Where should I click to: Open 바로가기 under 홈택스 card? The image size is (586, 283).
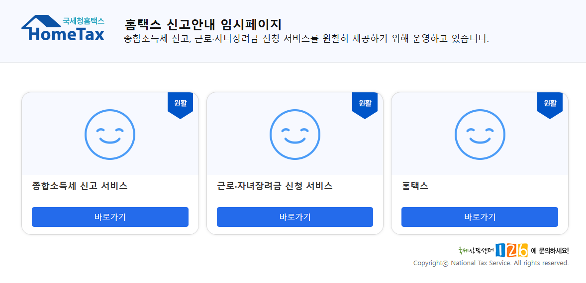tap(480, 217)
